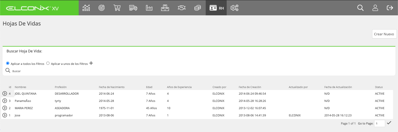Screen dimensions: 398x132
Task: Click the logout exit icon
Action: pos(390,8)
